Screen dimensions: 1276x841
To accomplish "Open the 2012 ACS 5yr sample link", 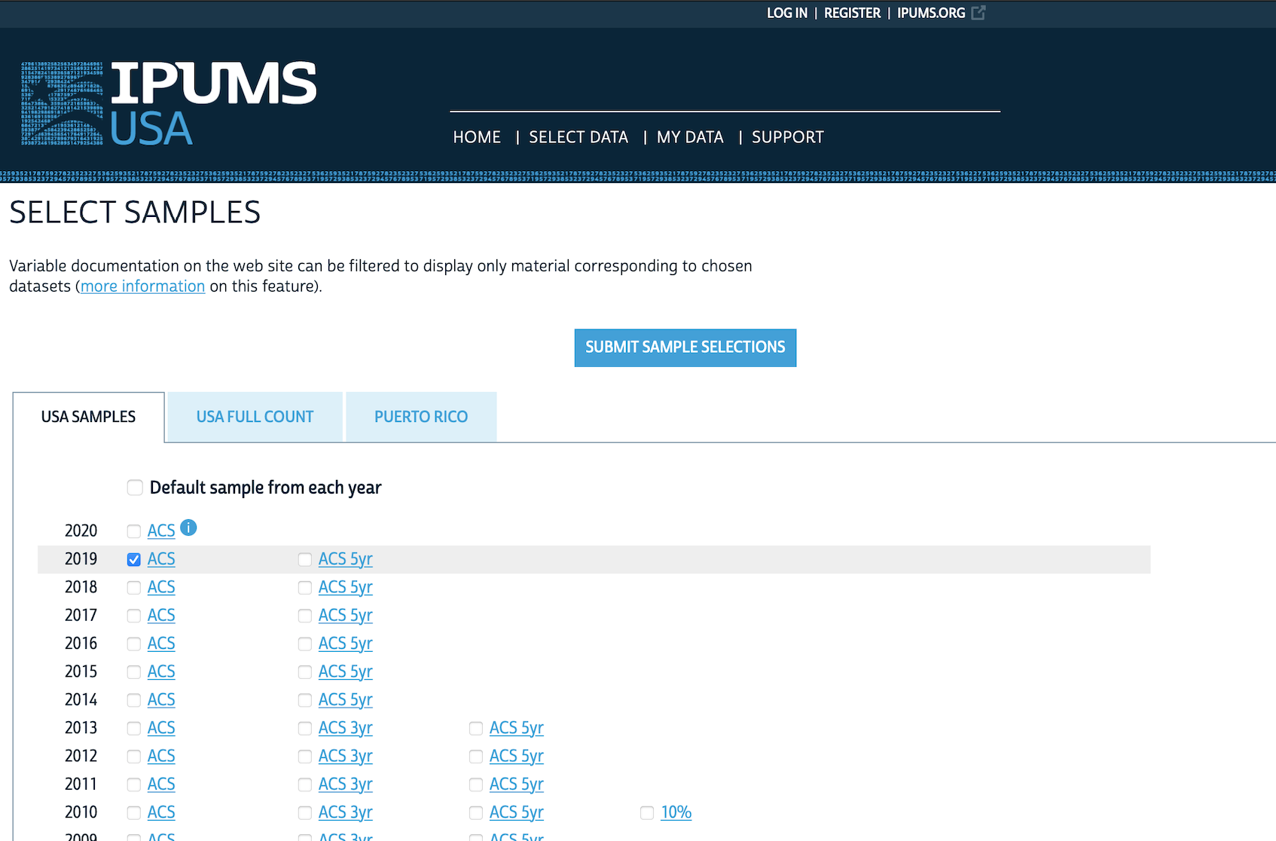I will [x=516, y=756].
